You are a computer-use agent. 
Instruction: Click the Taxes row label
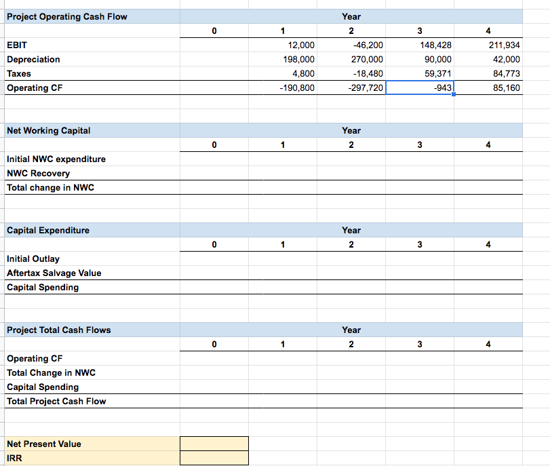tap(19, 74)
